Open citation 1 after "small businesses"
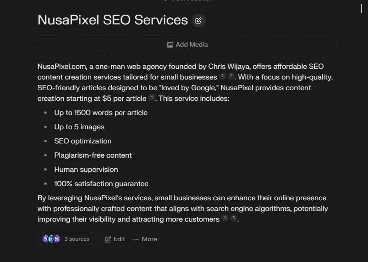 223,76
